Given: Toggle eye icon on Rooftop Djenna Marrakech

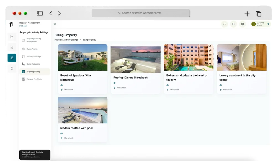Looking at the screenshot, I should pyautogui.click(x=115, y=83).
